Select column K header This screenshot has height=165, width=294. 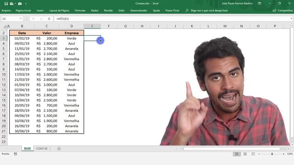[x=192, y=26]
